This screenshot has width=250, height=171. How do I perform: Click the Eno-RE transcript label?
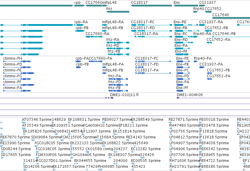click(180, 22)
